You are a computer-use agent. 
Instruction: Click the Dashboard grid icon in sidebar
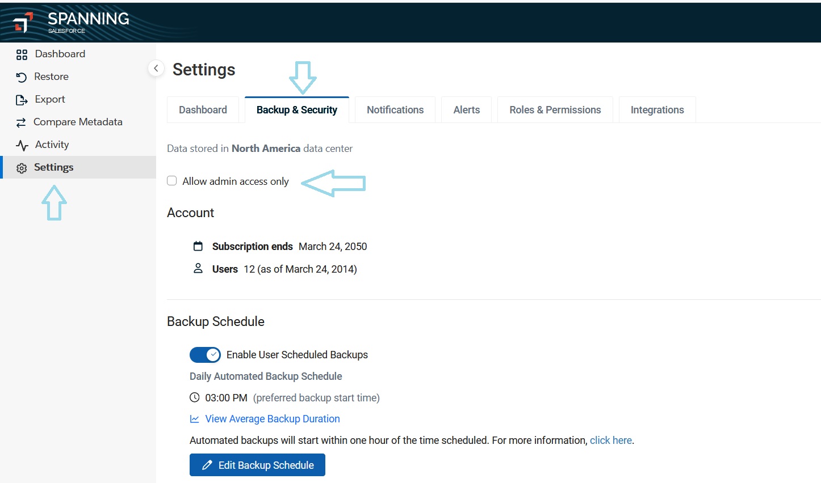[22, 54]
